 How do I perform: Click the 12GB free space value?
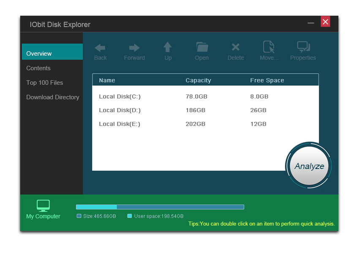point(258,124)
